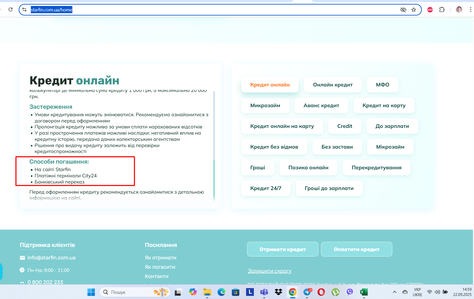Open the Extensions puzzle-piece menu
Viewport: 474px width, 299px height.
[x=442, y=10]
